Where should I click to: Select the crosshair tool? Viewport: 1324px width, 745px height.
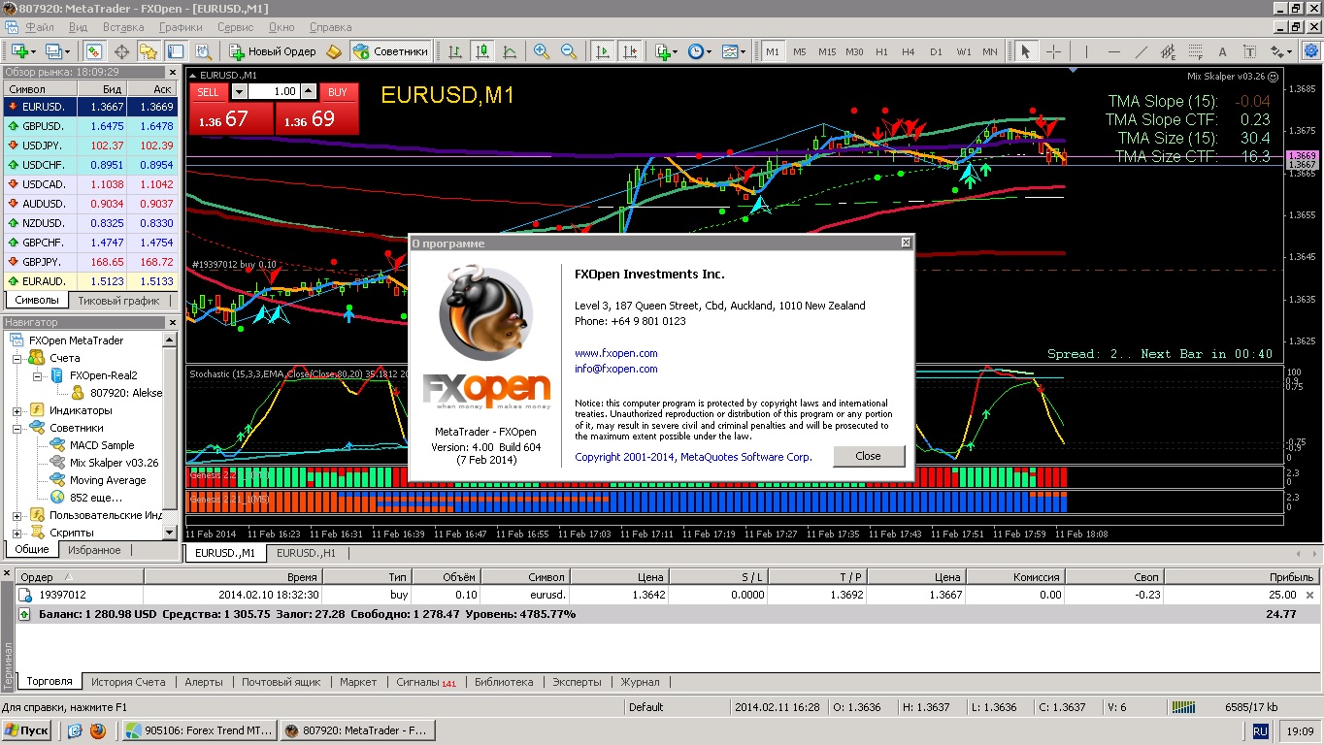coord(1053,51)
